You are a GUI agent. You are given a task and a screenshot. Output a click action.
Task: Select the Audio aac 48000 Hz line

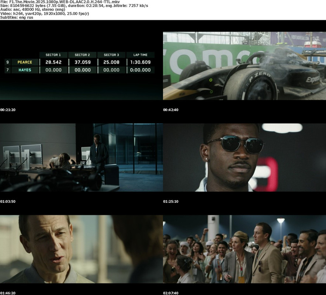(33, 10)
